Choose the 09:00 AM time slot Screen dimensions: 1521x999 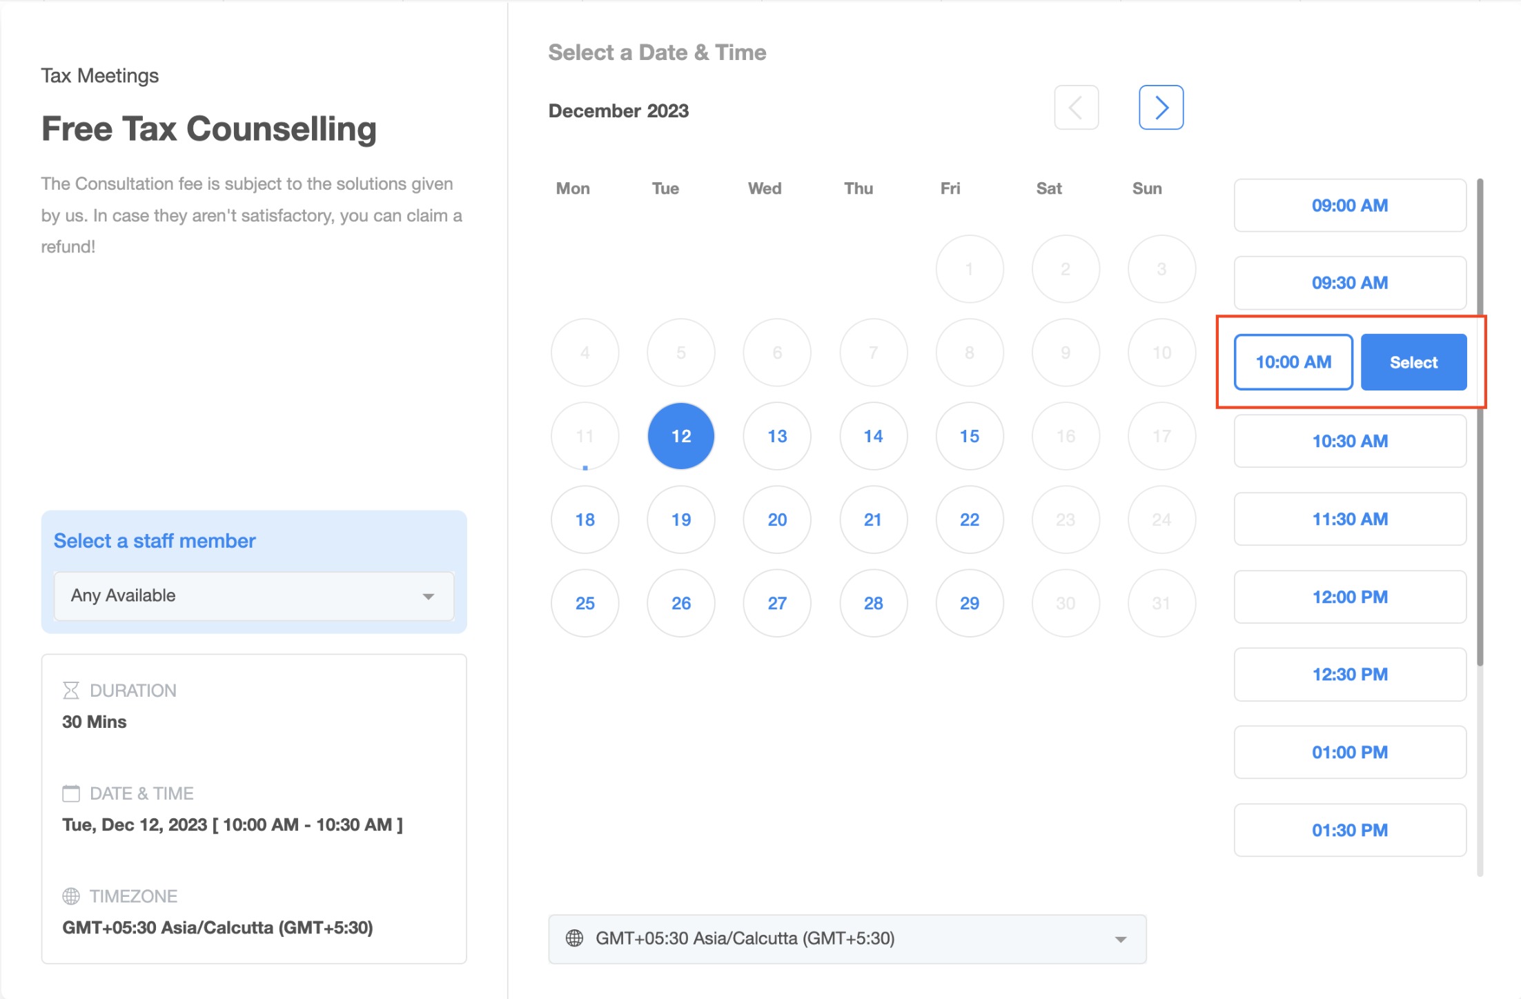[1349, 206]
